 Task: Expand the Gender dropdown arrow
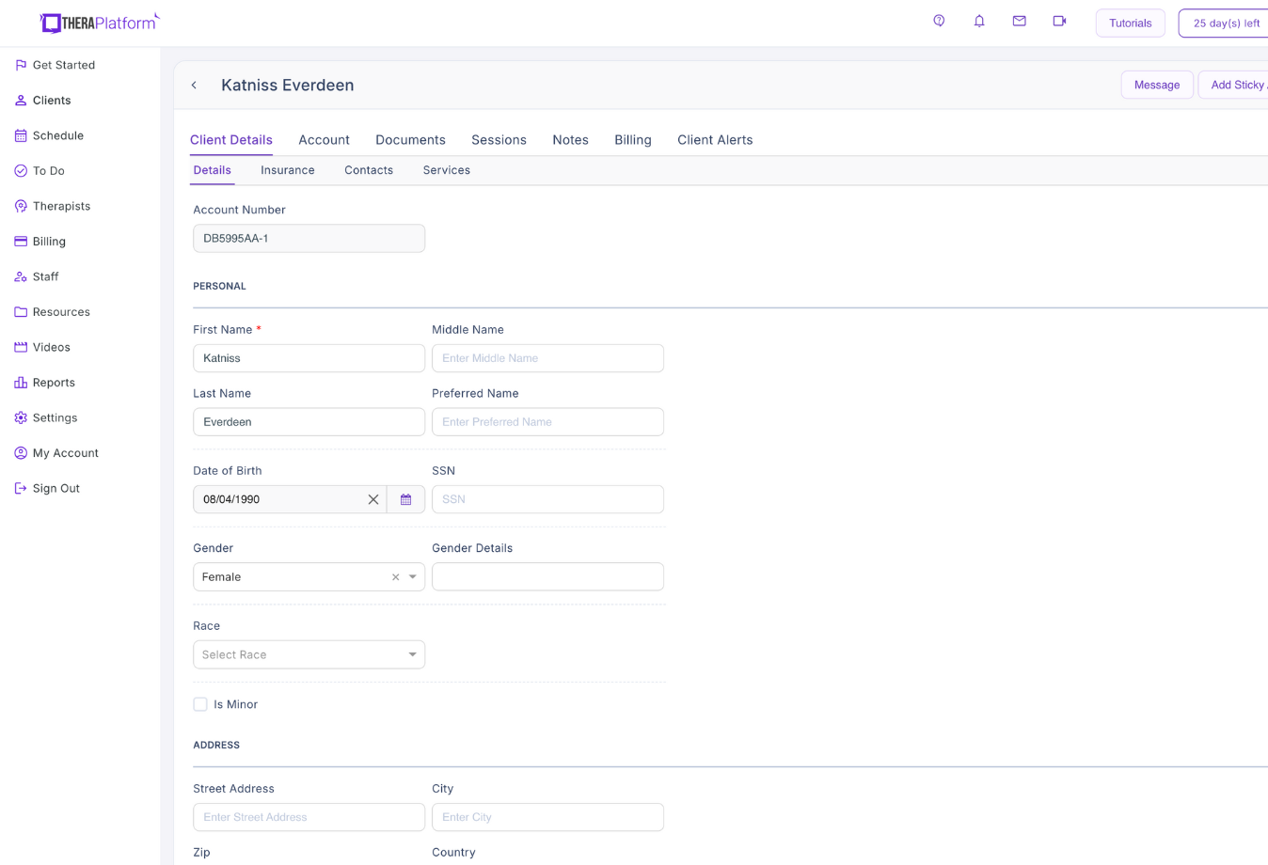tap(412, 577)
